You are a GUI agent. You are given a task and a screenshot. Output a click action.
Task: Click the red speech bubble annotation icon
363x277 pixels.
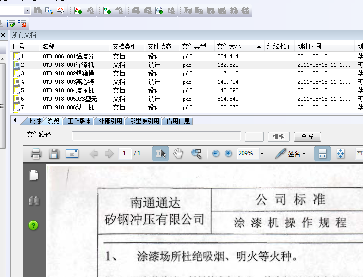coord(60,10)
